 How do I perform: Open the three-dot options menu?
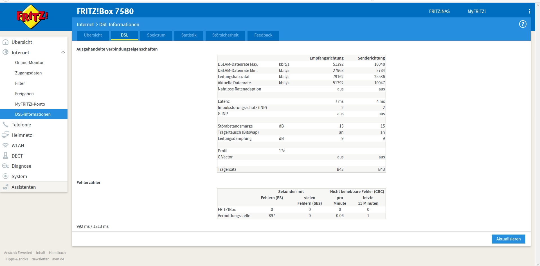pyautogui.click(x=529, y=11)
